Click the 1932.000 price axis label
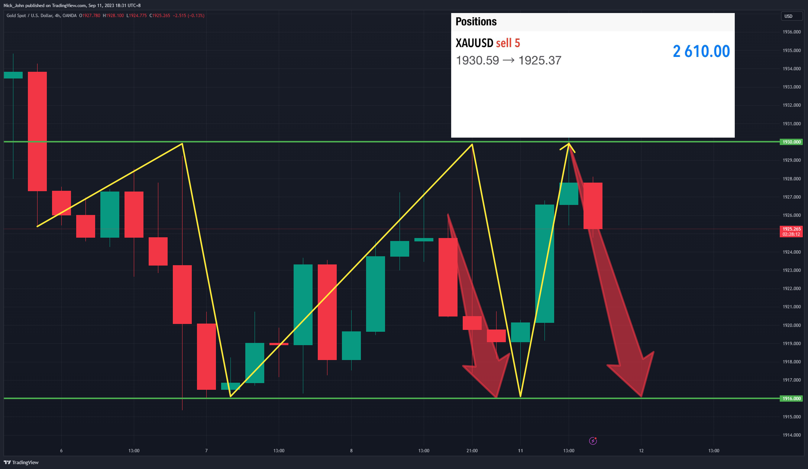808x469 pixels. [x=792, y=105]
